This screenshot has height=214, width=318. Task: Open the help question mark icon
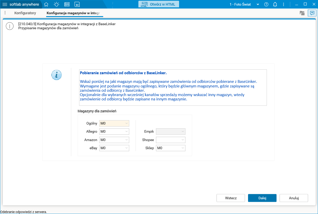pos(266,4)
